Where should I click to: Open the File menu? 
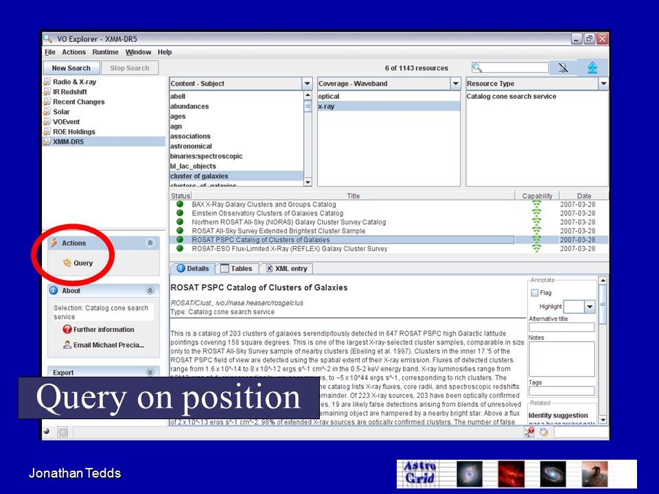[50, 52]
